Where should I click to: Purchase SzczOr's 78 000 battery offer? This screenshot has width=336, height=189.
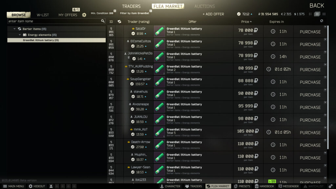tap(310, 32)
